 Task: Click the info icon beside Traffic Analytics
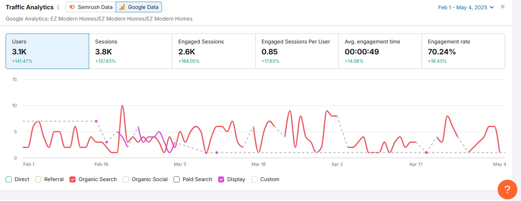59,7
